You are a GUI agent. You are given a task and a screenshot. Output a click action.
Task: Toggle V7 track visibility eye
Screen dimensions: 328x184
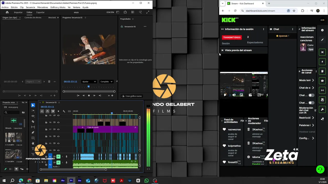(x=58, y=129)
